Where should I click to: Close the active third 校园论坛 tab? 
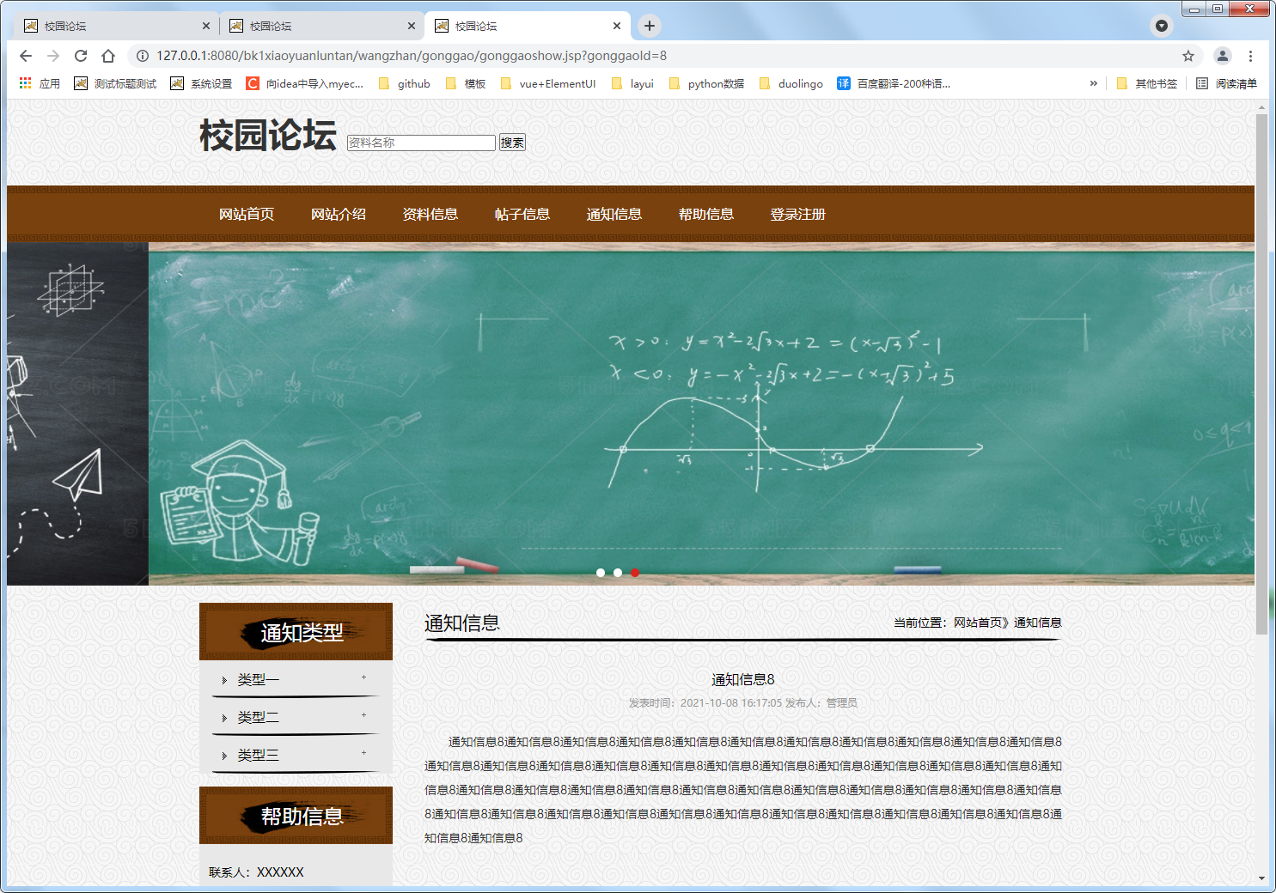tap(617, 26)
